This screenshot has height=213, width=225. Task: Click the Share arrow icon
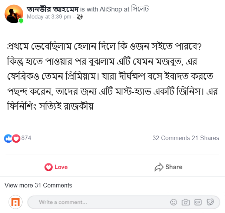pyautogui.click(x=159, y=167)
